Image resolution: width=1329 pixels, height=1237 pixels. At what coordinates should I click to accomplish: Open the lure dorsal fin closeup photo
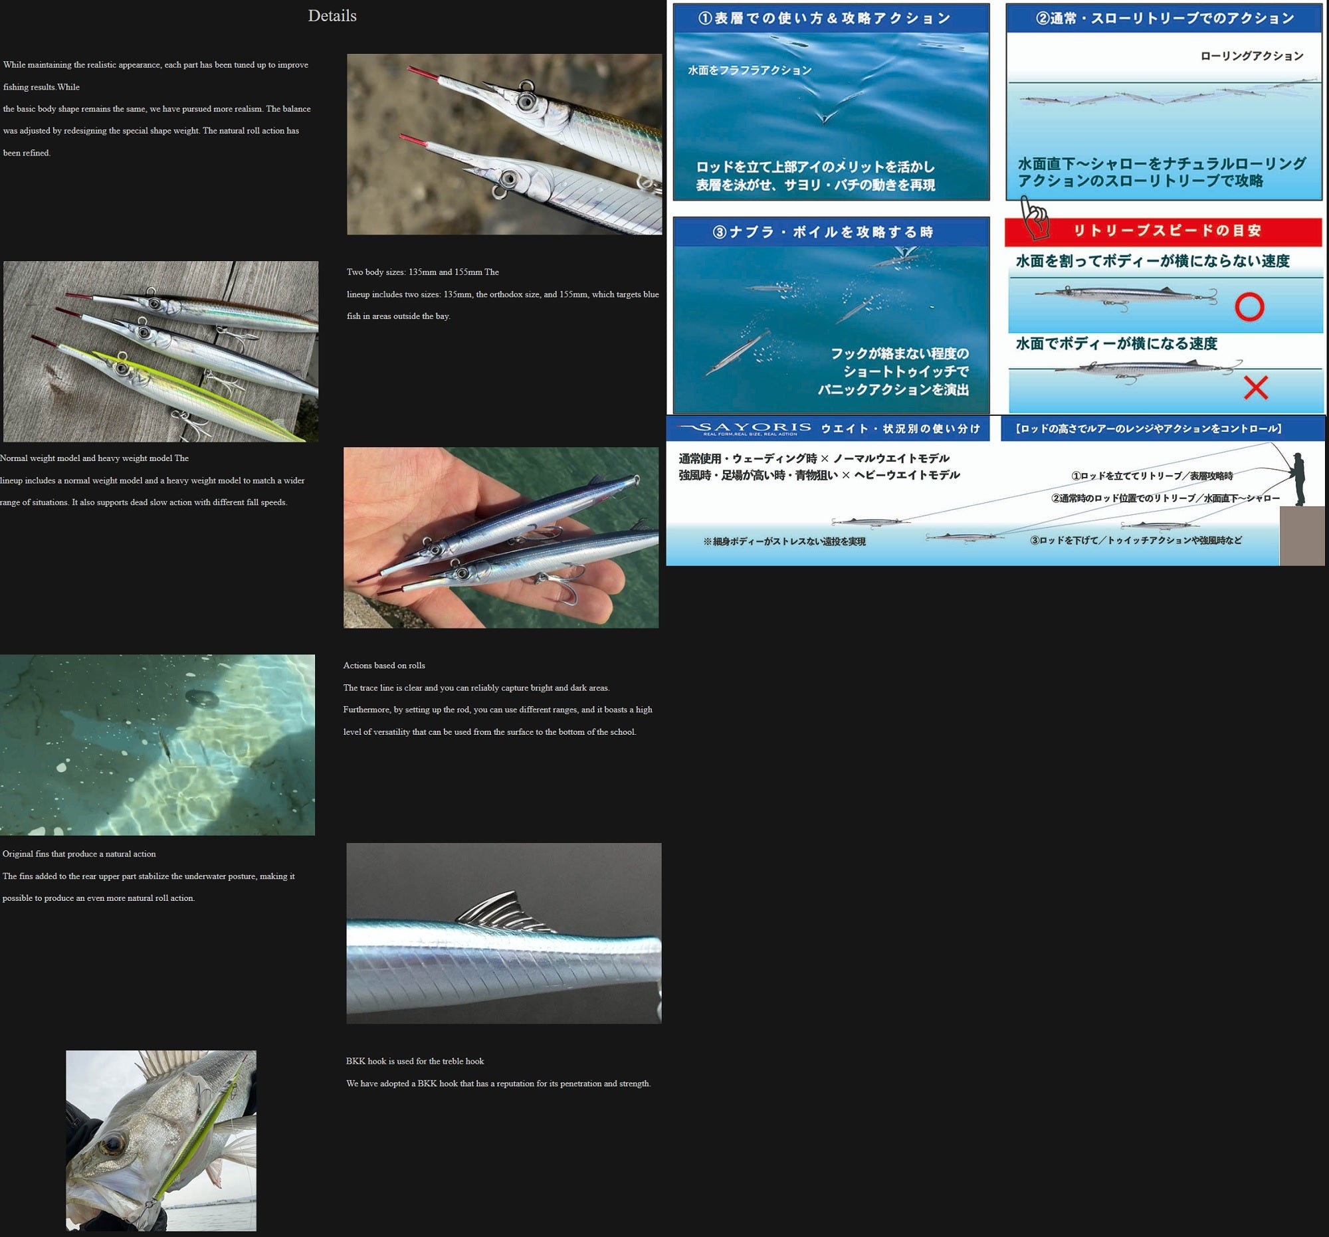click(504, 933)
